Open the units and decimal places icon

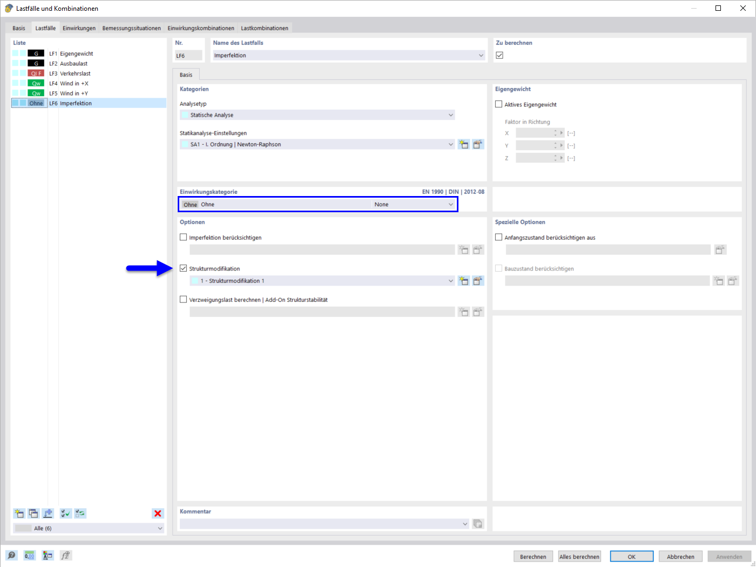29,555
